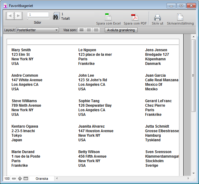The image size is (199, 184).
Task: Switch to table view icon
Action: tap(96, 30)
